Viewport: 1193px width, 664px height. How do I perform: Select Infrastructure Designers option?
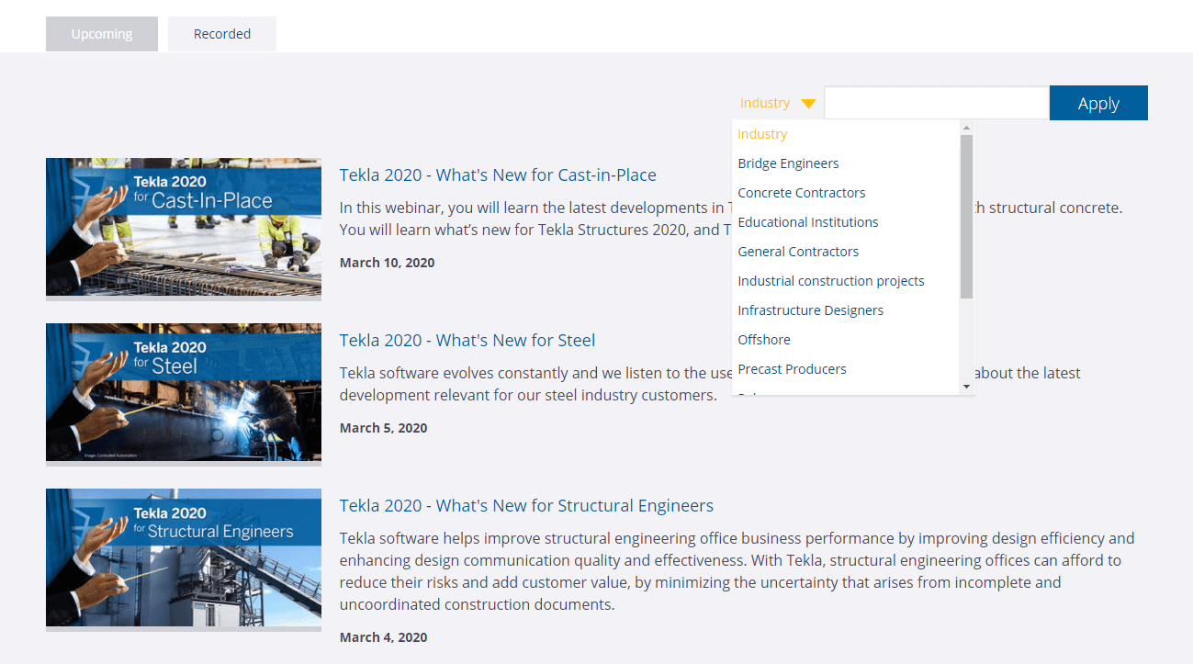pyautogui.click(x=846, y=310)
